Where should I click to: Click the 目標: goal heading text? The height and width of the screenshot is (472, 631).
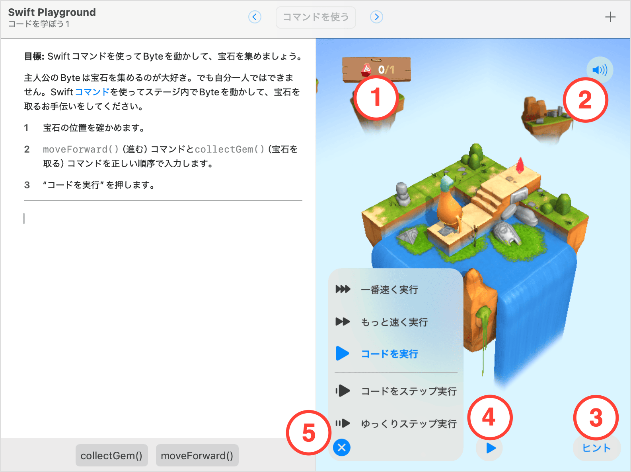(34, 56)
